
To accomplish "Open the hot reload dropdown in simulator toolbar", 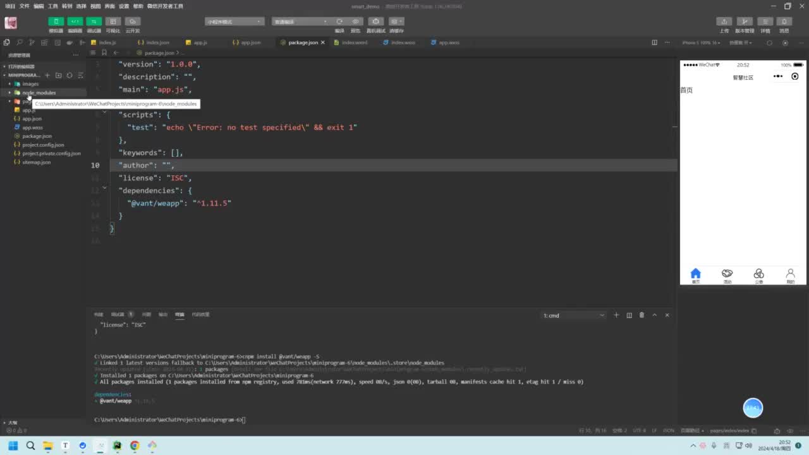I will (x=740, y=42).
